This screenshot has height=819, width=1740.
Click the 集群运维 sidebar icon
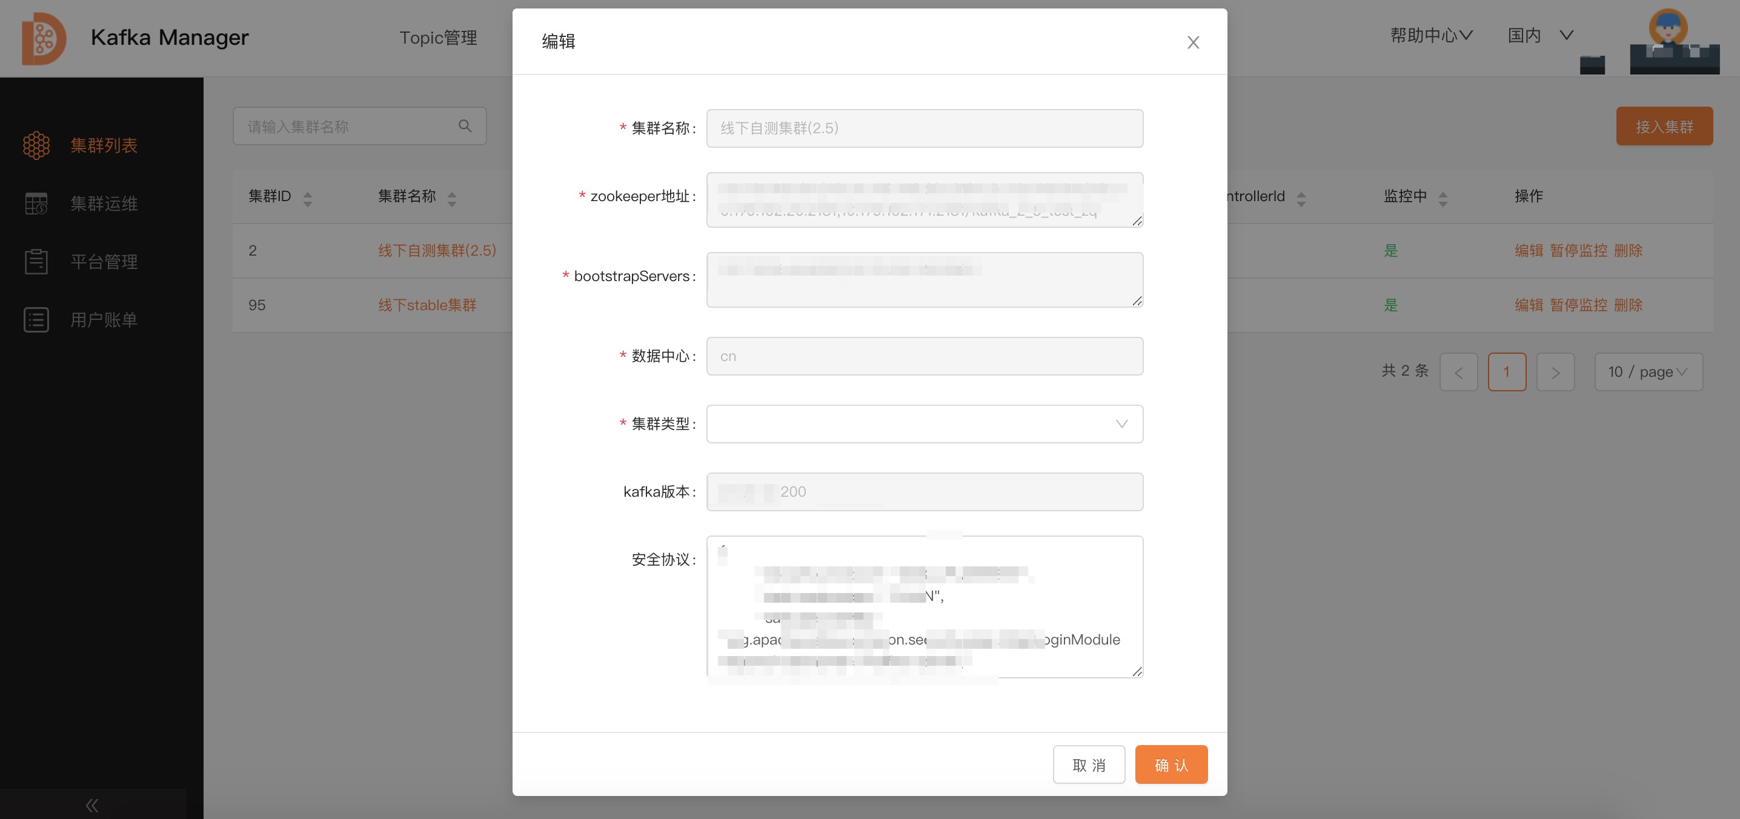click(x=36, y=203)
